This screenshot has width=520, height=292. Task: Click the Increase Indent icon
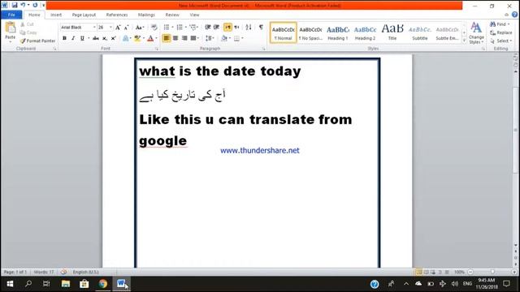[x=217, y=27]
